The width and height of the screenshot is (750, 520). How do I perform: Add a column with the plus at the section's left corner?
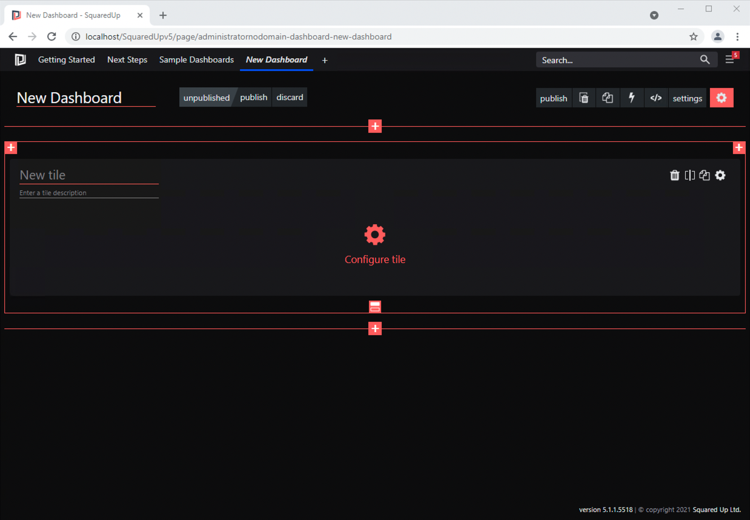click(x=11, y=148)
